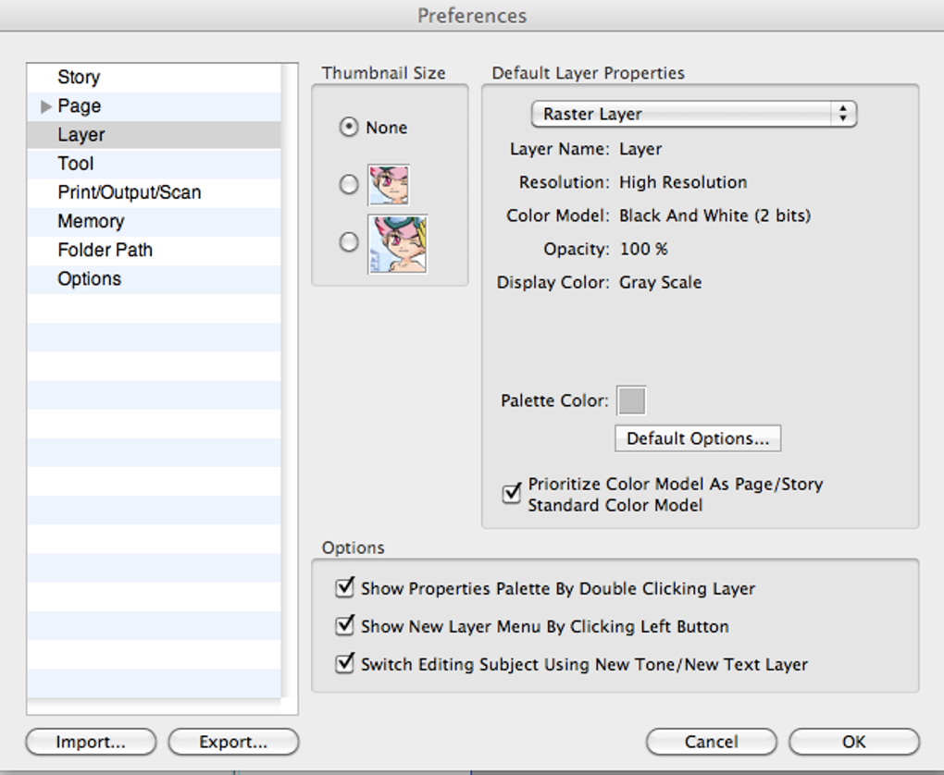
Task: Toggle Show Properties Palette By Double Clicking Layer
Action: [x=344, y=586]
